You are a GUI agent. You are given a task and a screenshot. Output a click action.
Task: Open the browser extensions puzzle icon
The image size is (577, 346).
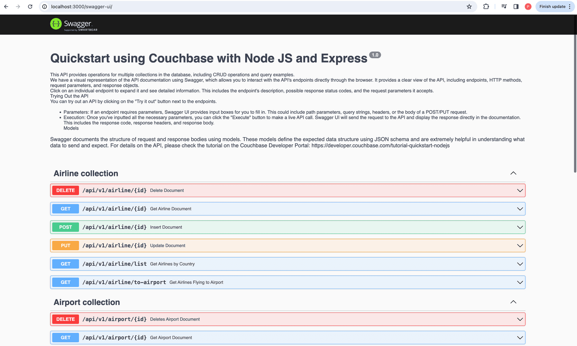click(486, 6)
